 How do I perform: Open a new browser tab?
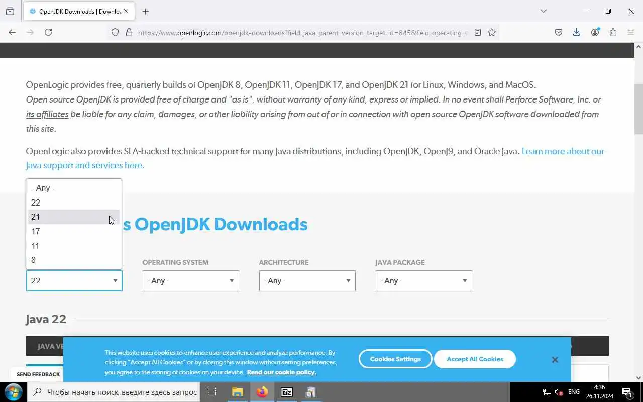tap(146, 11)
